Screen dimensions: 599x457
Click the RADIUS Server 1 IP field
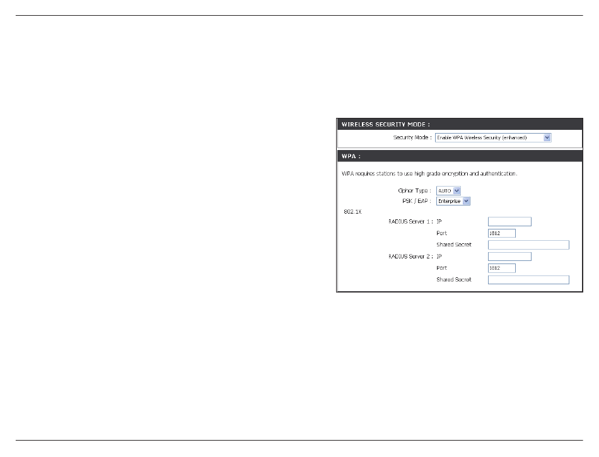click(509, 222)
